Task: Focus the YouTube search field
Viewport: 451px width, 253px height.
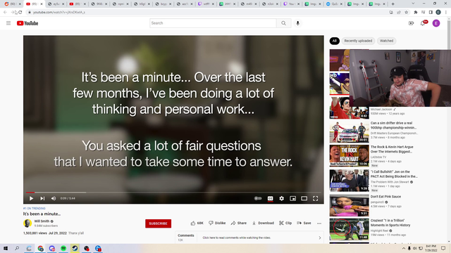Action: tap(213, 23)
